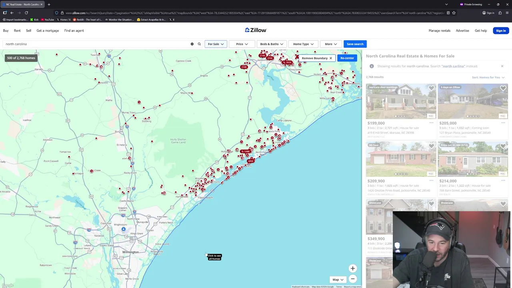Open the YouTube bookmark

click(47, 20)
